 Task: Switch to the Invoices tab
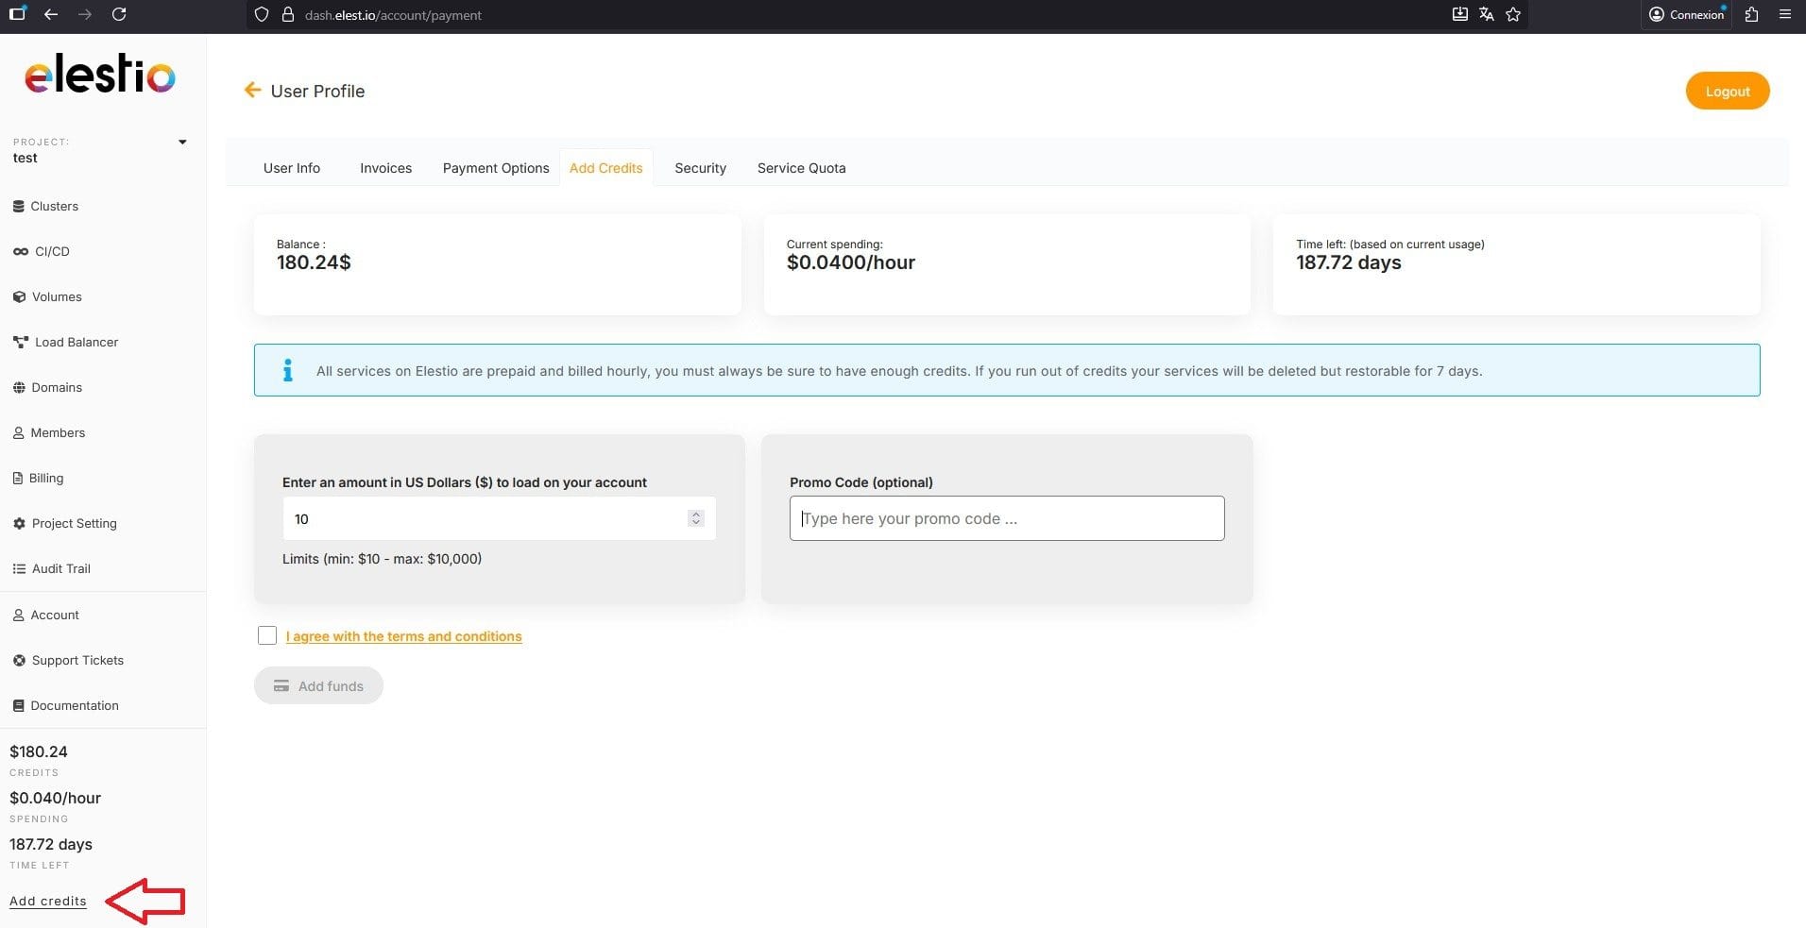385,168
